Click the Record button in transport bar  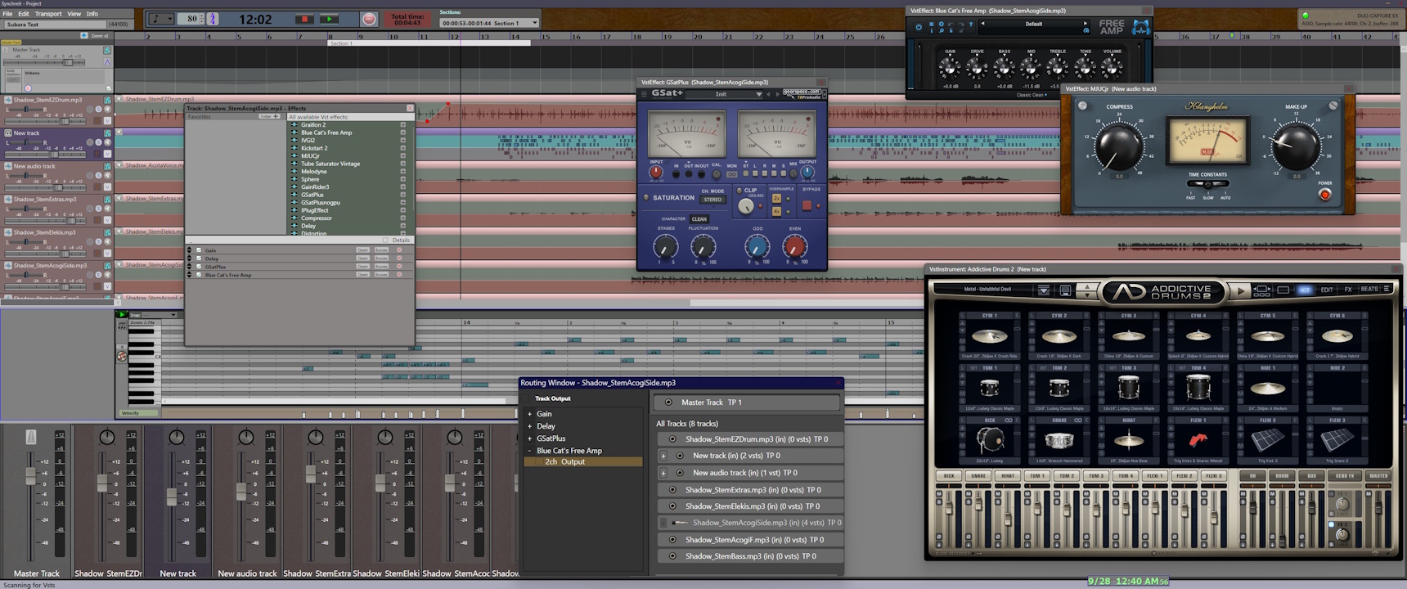(370, 19)
